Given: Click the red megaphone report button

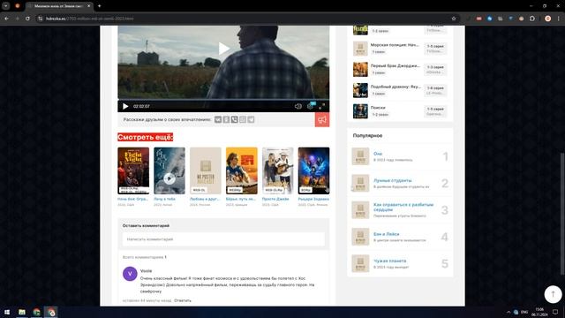Looking at the screenshot, I should coord(322,120).
